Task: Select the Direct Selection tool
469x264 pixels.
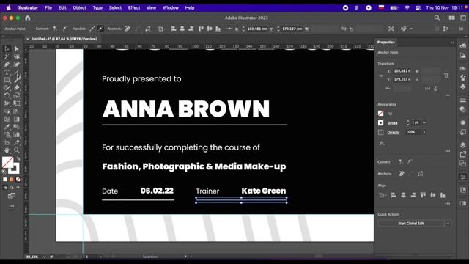Action: click(16, 48)
